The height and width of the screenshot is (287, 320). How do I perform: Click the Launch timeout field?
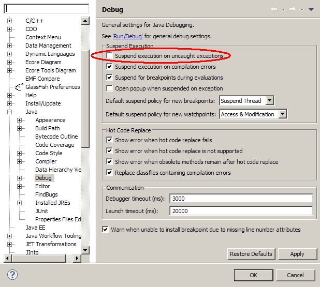(x=241, y=211)
